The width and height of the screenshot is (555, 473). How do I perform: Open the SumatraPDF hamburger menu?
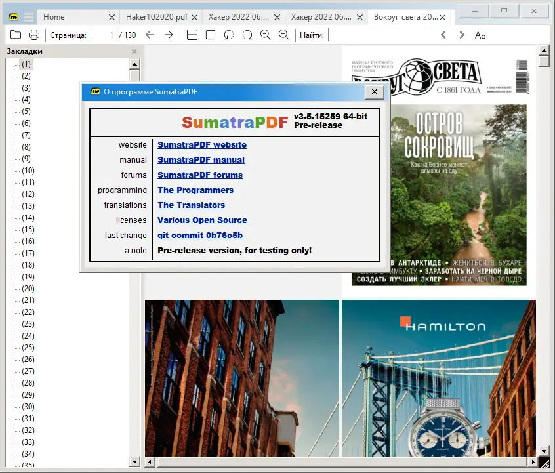pos(29,17)
